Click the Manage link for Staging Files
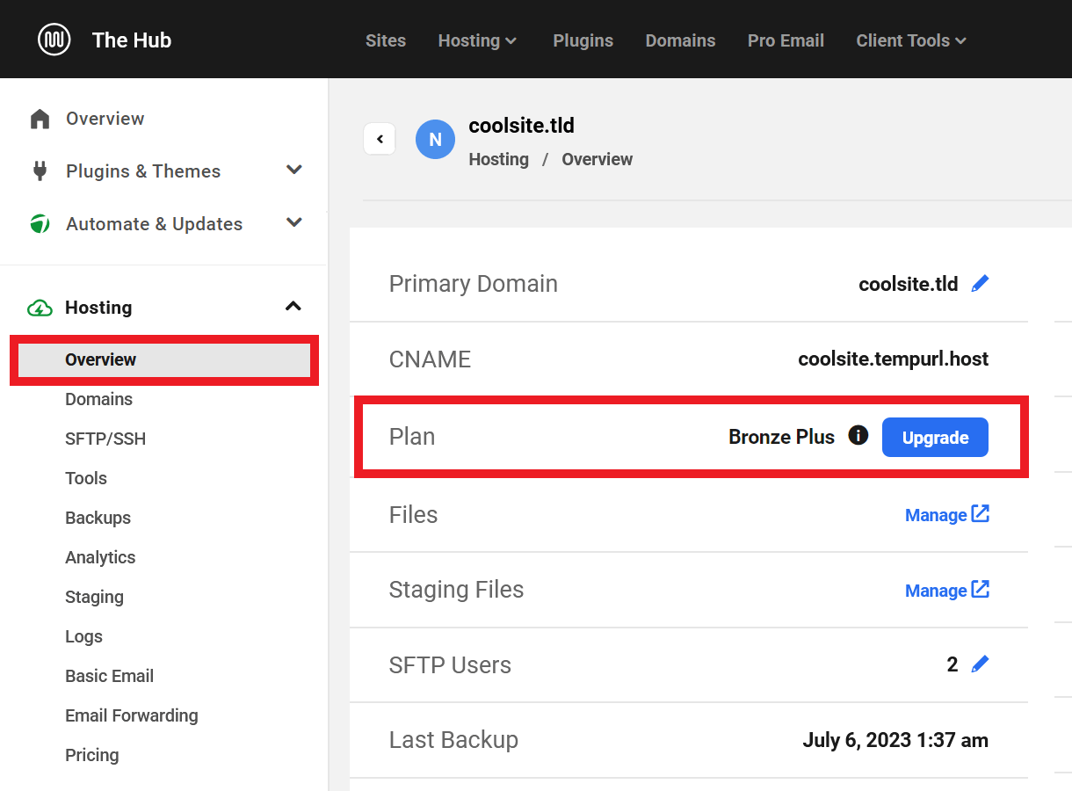This screenshot has width=1072, height=791. coord(936,591)
